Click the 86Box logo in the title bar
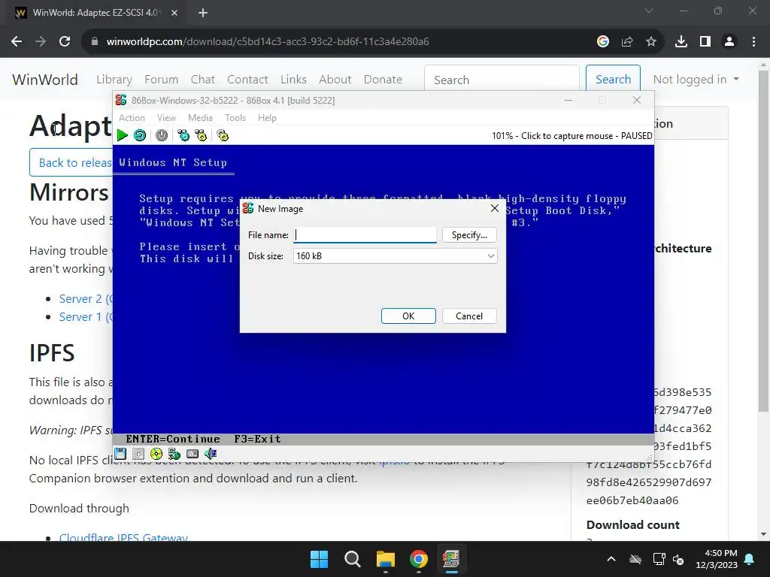Viewport: 770px width, 577px height. pyautogui.click(x=121, y=100)
